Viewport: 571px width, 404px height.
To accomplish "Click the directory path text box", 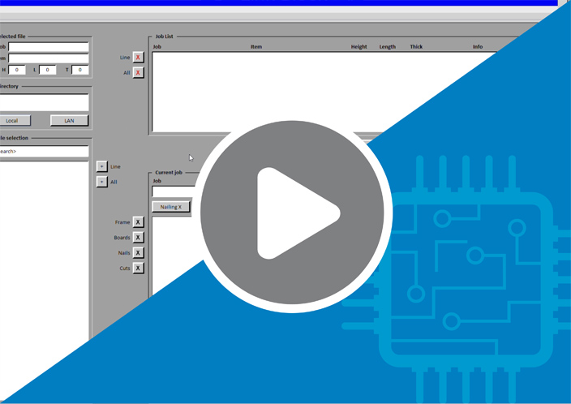I will point(44,102).
